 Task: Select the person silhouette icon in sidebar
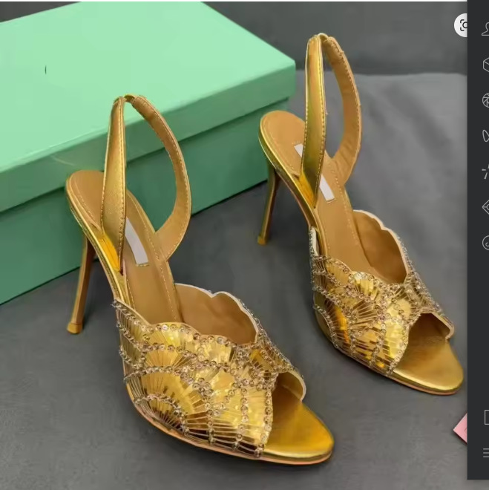click(485, 30)
